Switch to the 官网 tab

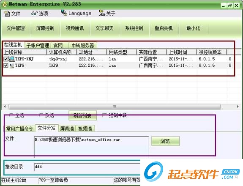60,45
